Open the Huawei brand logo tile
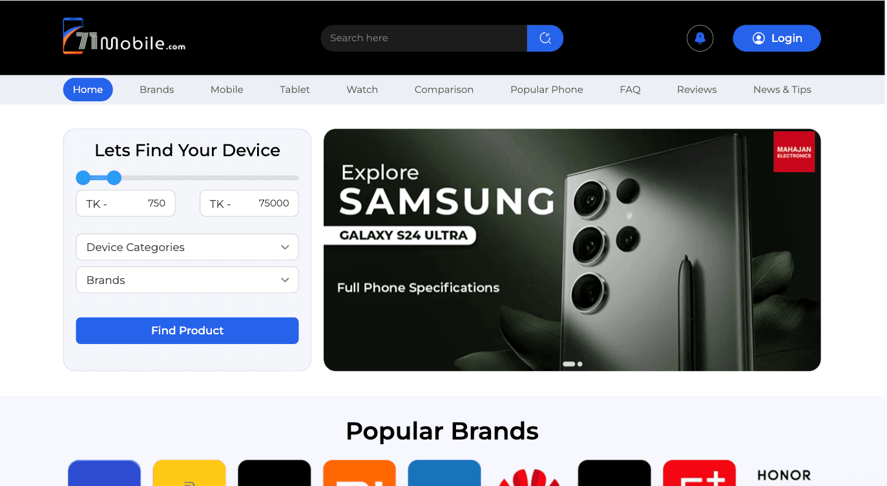 529,473
